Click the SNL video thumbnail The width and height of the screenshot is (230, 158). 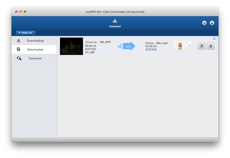click(x=71, y=46)
